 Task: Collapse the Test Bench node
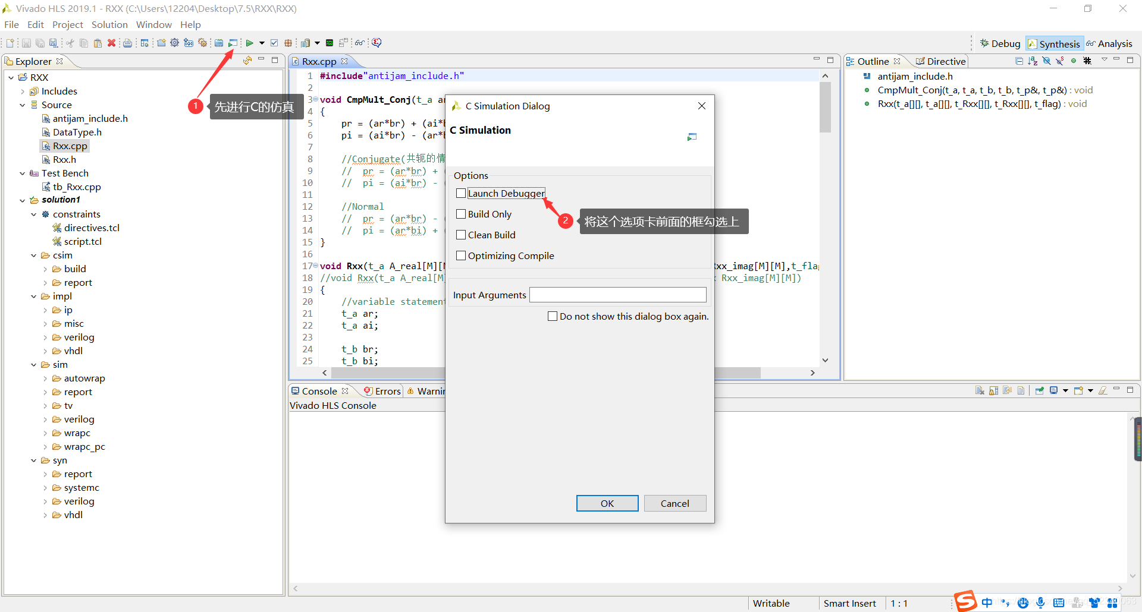[22, 173]
